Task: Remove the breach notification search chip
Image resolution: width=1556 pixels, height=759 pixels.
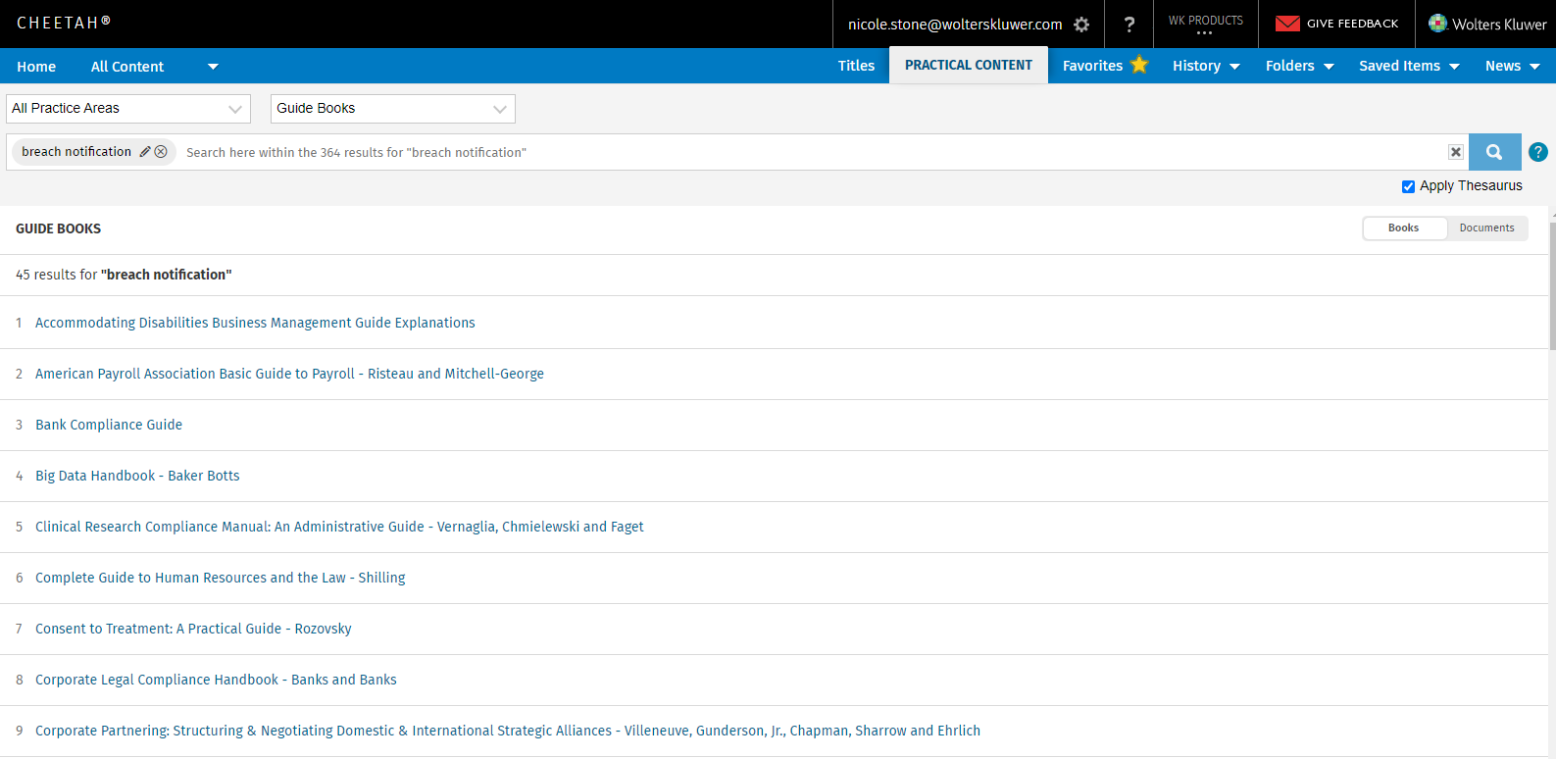Action: coord(161,152)
